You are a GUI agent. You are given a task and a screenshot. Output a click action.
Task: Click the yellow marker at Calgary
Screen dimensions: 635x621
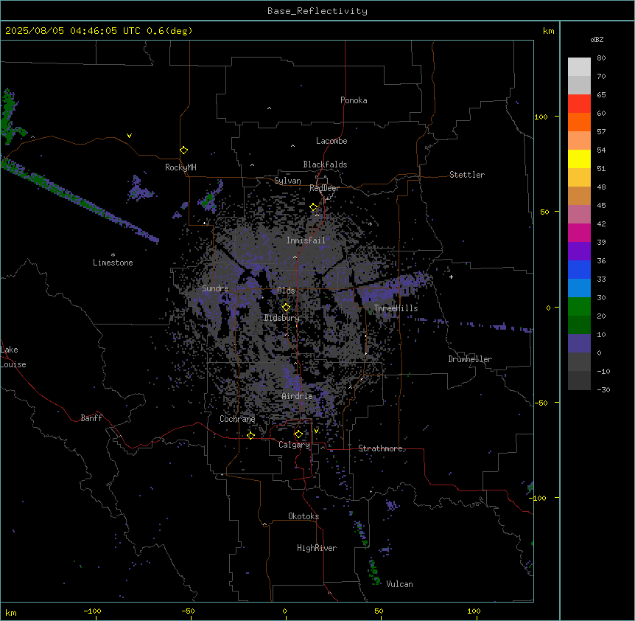[298, 434]
